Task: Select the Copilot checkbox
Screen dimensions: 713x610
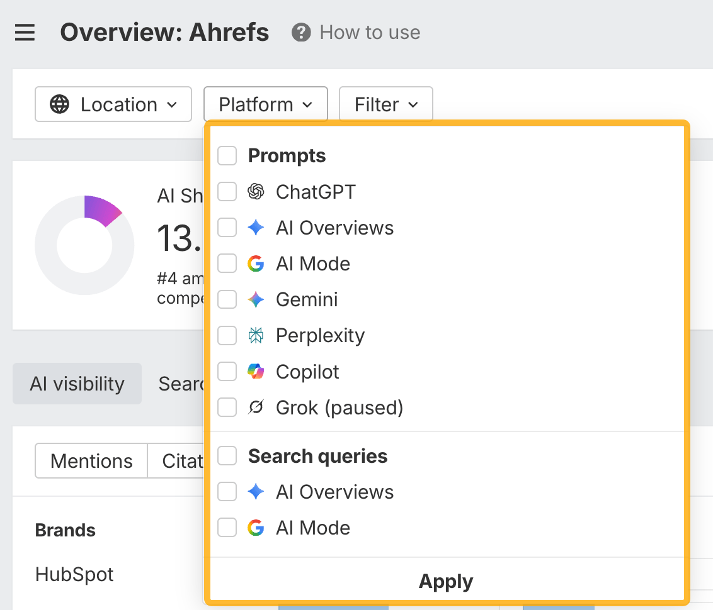Action: coord(227,371)
